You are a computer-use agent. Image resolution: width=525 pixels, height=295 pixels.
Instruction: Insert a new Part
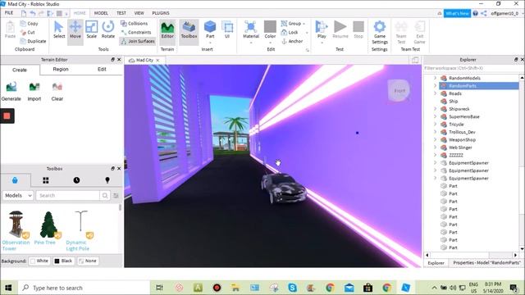point(210,29)
